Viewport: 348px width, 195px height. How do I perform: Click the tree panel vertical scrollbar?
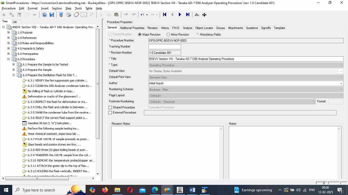98,84
